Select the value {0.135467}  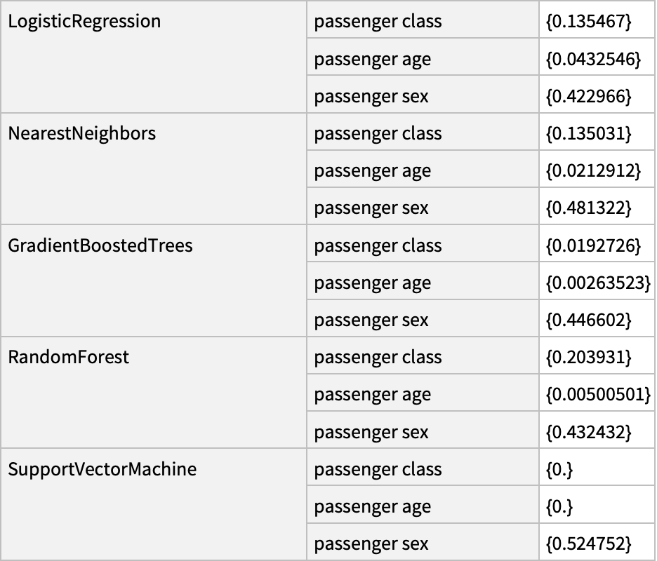click(589, 21)
